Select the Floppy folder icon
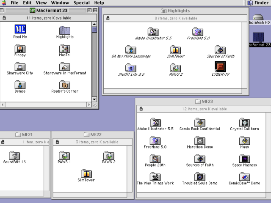This screenshot has height=203, width=271. pyautogui.click(x=20, y=49)
